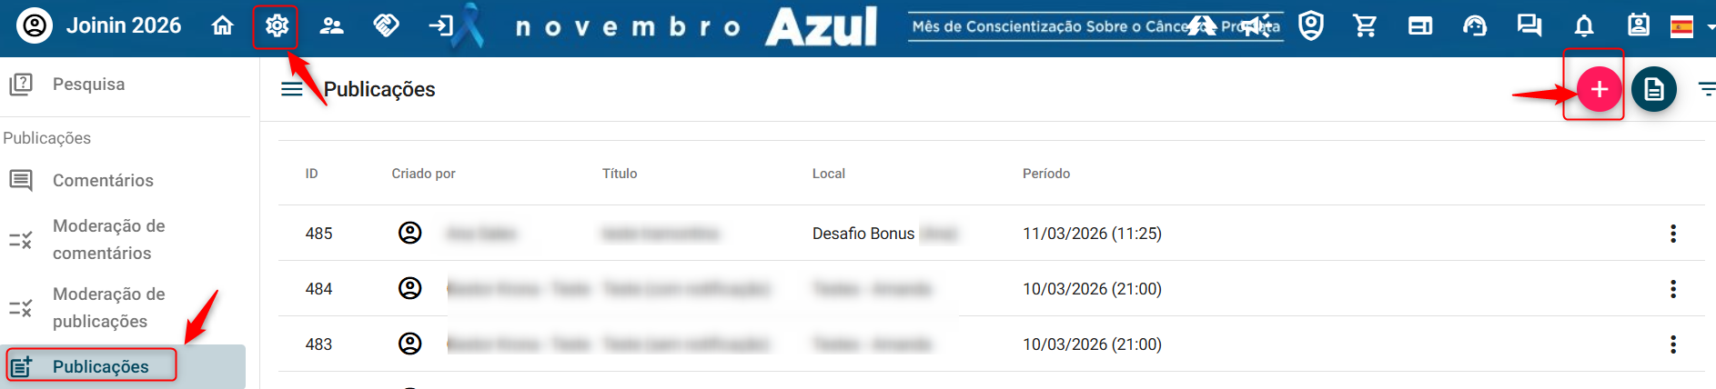Viewport: 1716px width, 389px height.
Task: Open the notifications bell
Action: [1584, 25]
